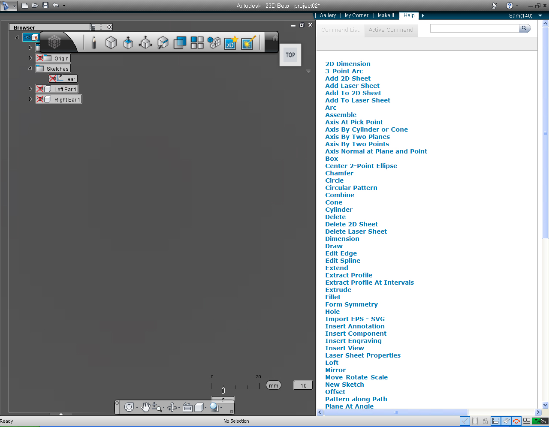
Task: Click the navigation wheel icon
Action: click(129, 407)
